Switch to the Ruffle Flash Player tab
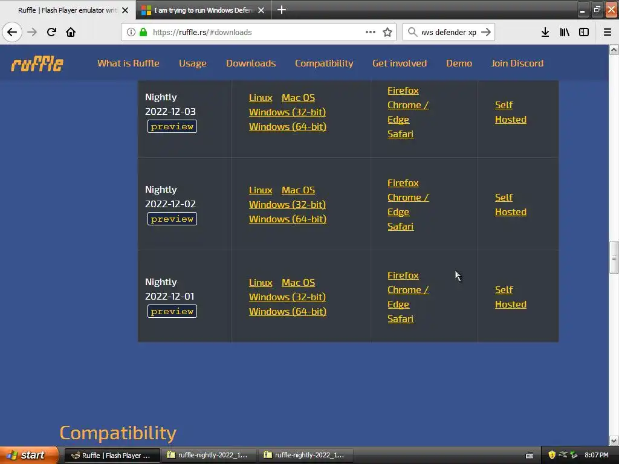Viewport: 619px width, 464px height. pos(68,10)
